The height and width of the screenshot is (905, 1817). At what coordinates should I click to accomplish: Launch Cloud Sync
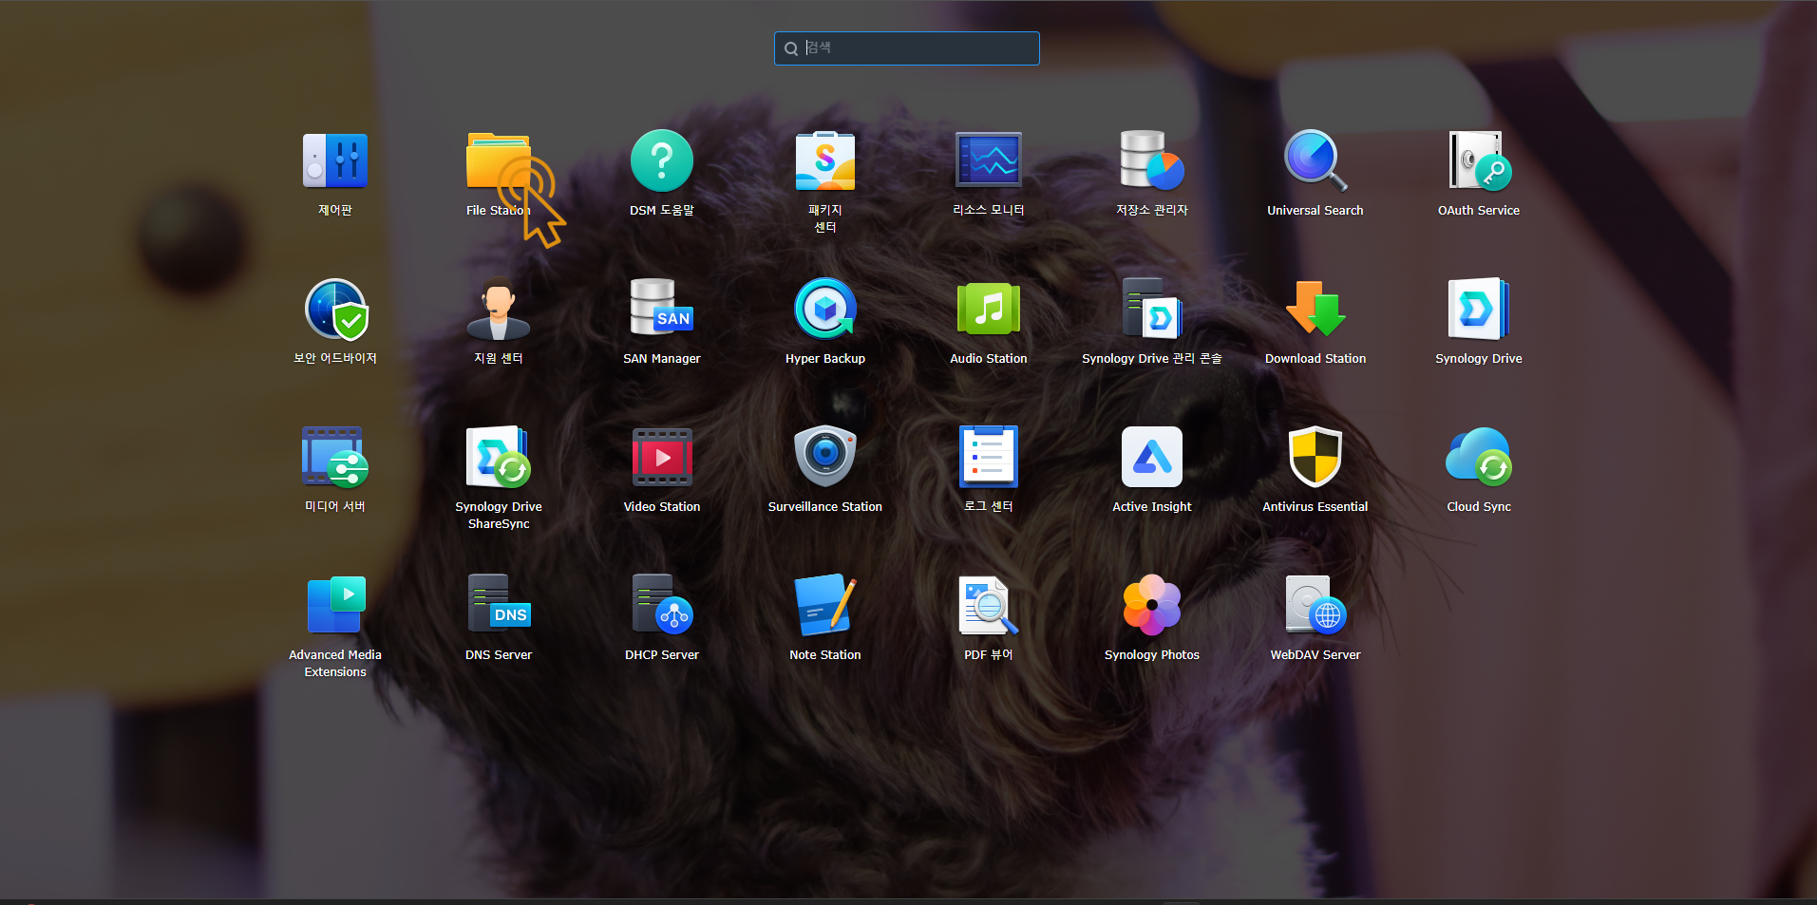coord(1479,457)
